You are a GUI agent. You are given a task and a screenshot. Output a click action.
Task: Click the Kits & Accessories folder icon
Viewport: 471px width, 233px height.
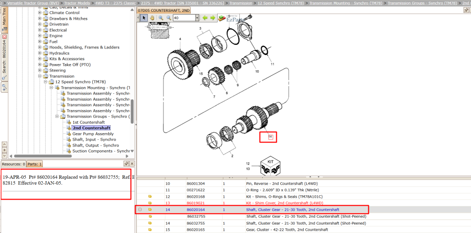[45, 59]
